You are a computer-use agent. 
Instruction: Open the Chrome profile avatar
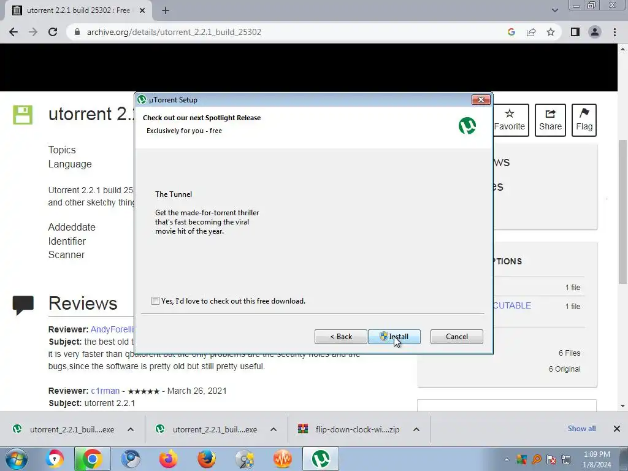coord(595,32)
